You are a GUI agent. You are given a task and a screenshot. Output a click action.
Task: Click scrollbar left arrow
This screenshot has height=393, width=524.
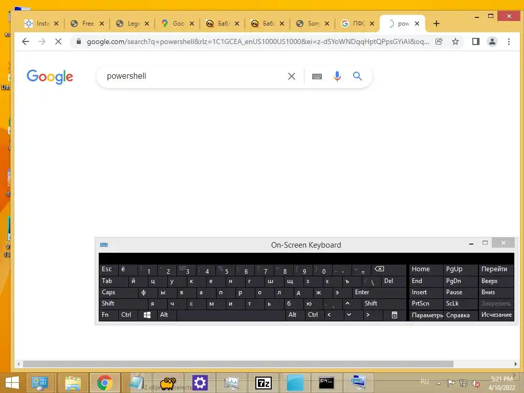coord(18,364)
